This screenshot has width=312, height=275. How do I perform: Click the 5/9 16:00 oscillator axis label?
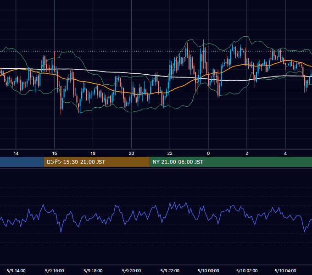tap(54, 270)
